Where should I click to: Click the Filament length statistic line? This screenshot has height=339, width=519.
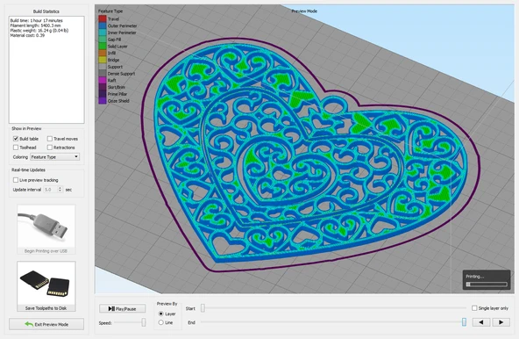coord(35,25)
